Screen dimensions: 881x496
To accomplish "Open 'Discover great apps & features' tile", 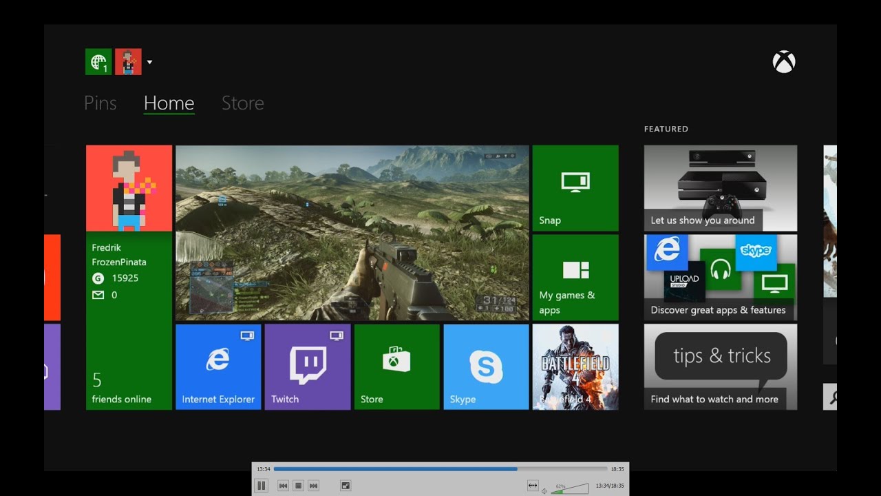I will [721, 278].
